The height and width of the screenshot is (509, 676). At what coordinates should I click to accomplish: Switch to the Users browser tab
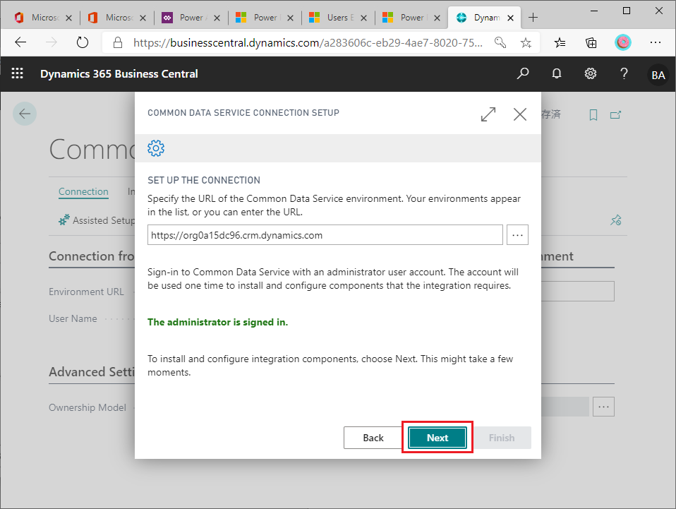(x=338, y=18)
